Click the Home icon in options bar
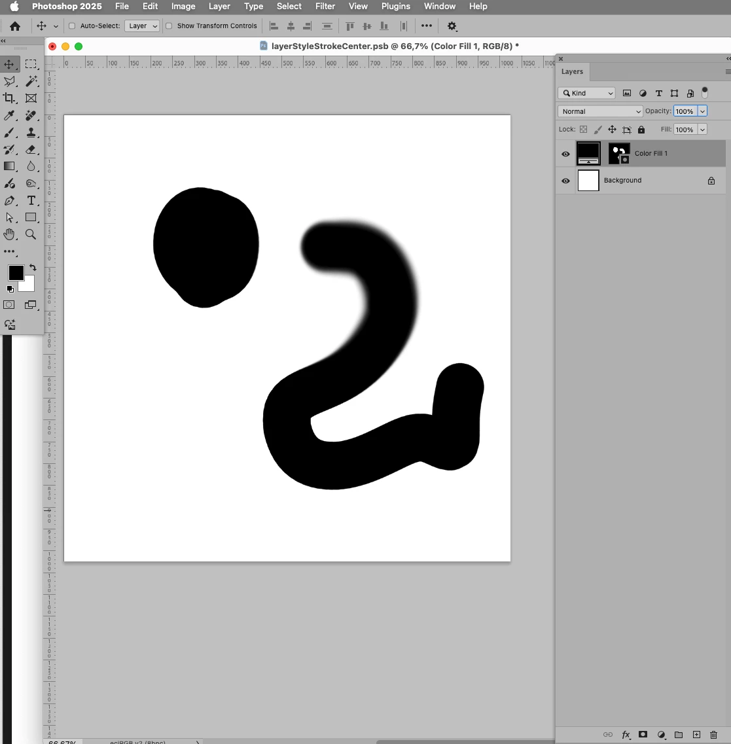The width and height of the screenshot is (731, 744). [15, 26]
